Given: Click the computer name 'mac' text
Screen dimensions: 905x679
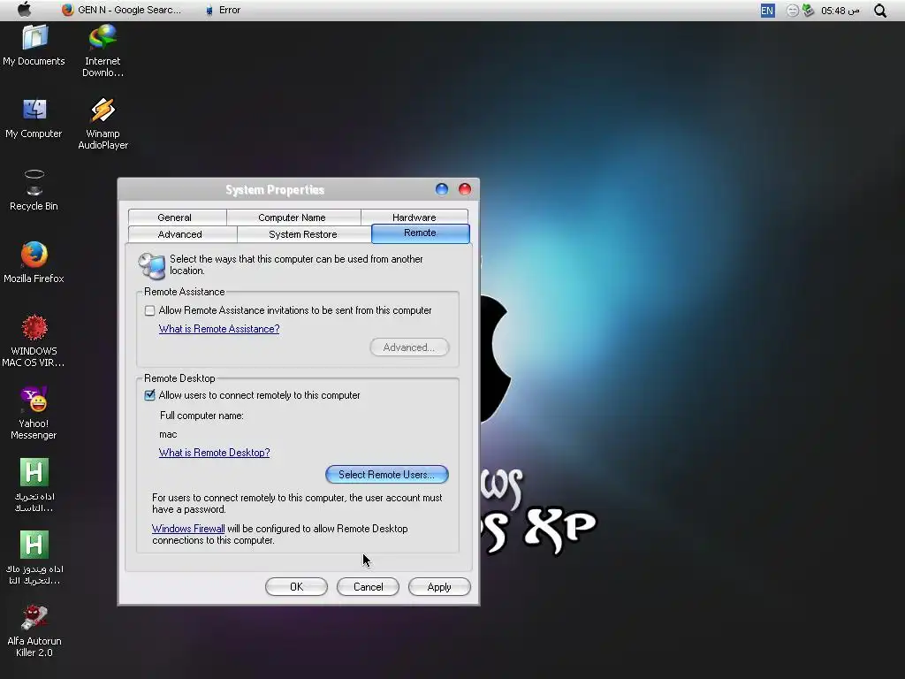Looking at the screenshot, I should pos(168,434).
